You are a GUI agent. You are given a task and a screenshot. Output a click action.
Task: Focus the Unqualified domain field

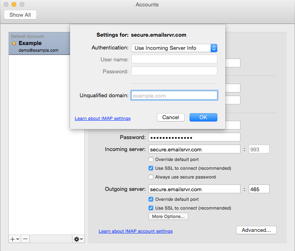[x=174, y=96]
